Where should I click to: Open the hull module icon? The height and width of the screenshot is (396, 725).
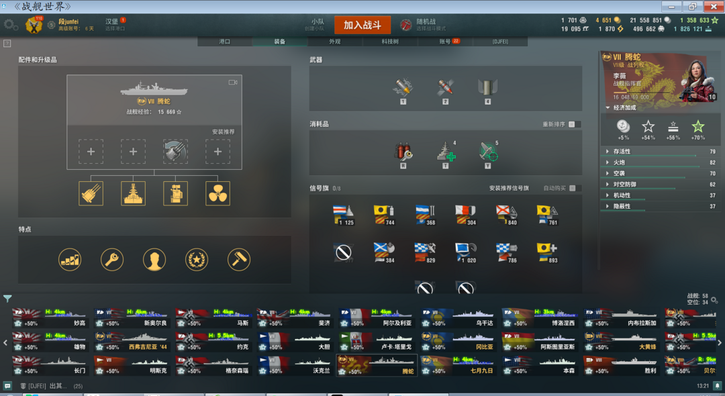(x=133, y=193)
